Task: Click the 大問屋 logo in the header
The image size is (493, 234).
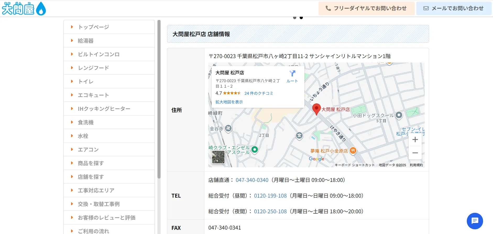Action: tap(24, 9)
